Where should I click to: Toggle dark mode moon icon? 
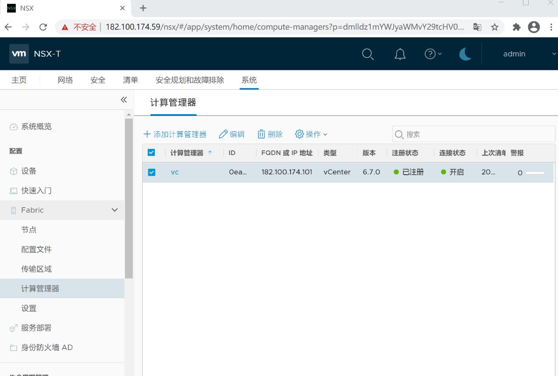pos(465,54)
